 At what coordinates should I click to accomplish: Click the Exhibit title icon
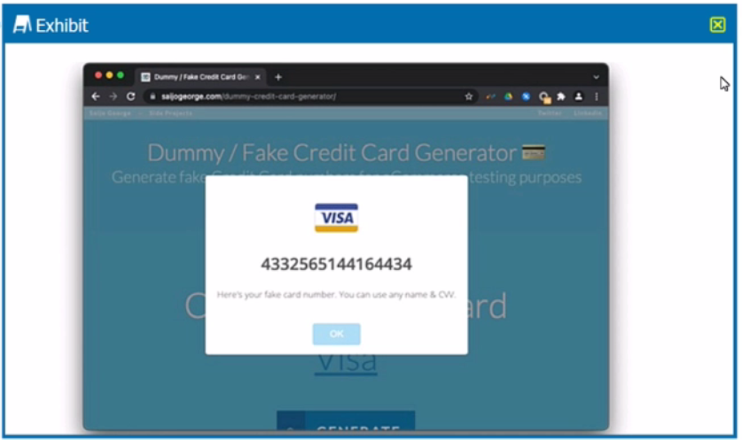click(x=22, y=25)
